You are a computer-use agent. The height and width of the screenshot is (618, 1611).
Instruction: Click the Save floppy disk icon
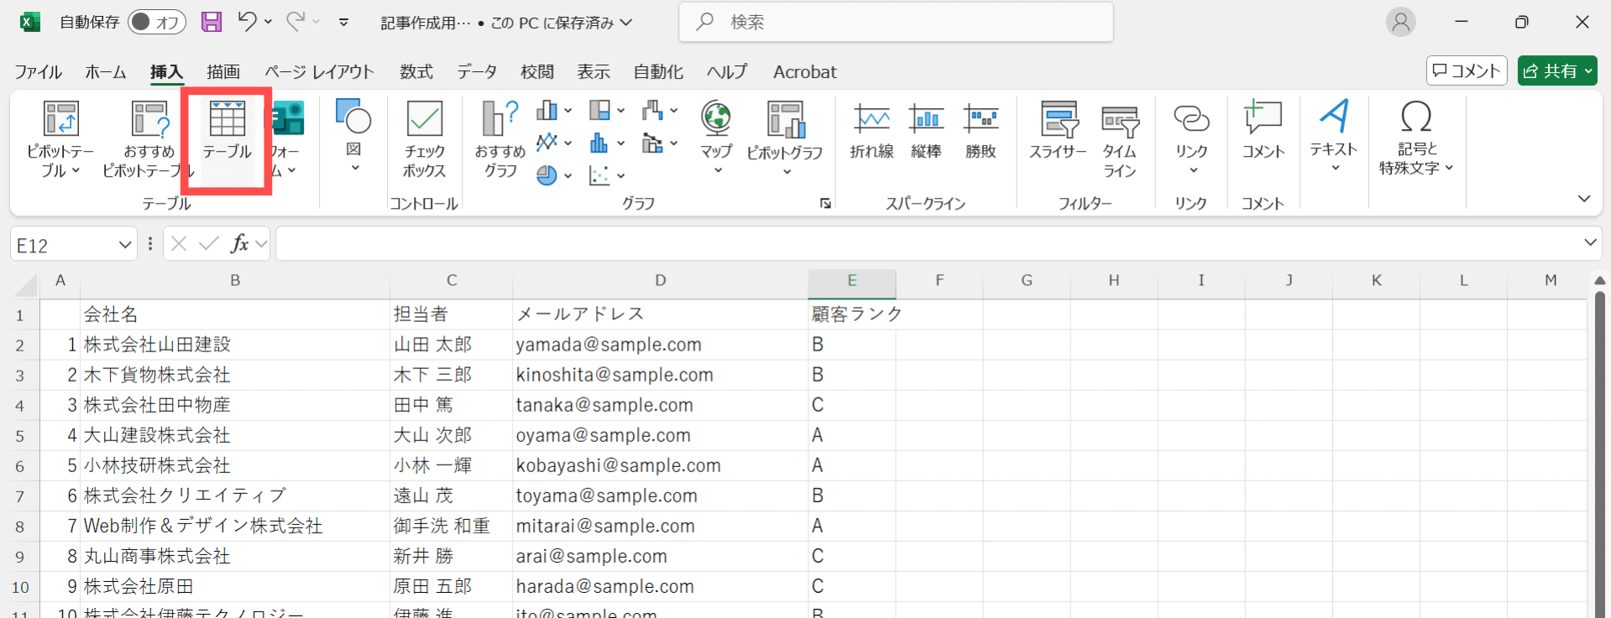click(212, 22)
